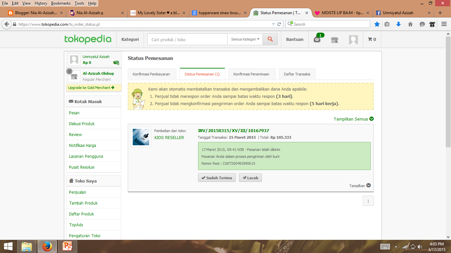Switch to tupperware straw brush tab
Viewport: 451px width, 253px height.
click(x=220, y=13)
